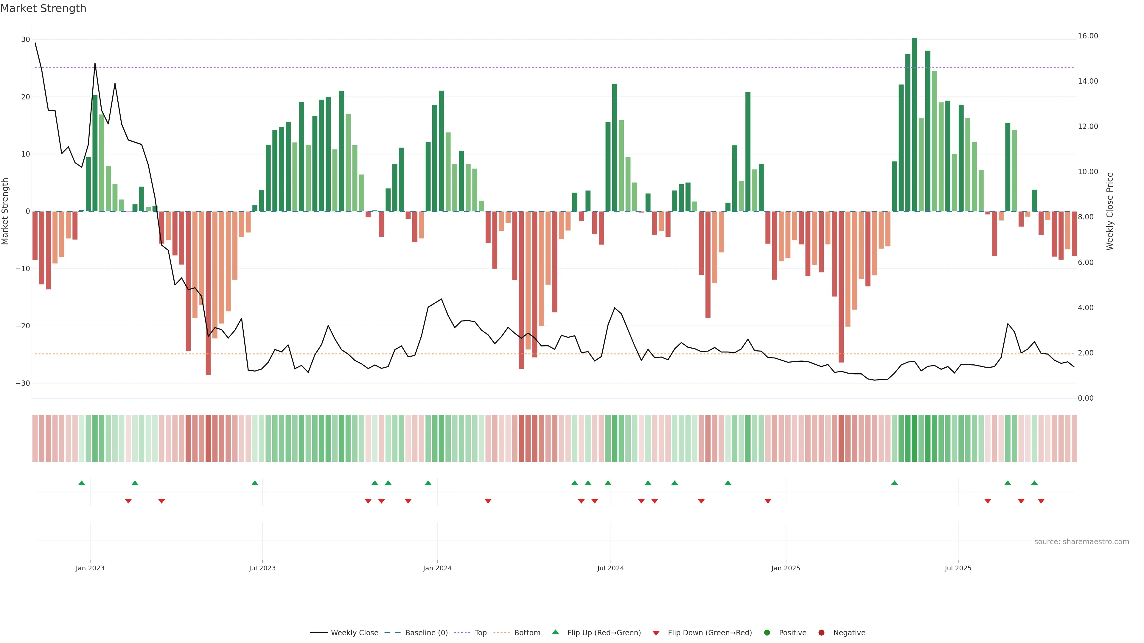The image size is (1144, 643).
Task: Click the Jul 2025 x-axis label
Action: (x=958, y=568)
